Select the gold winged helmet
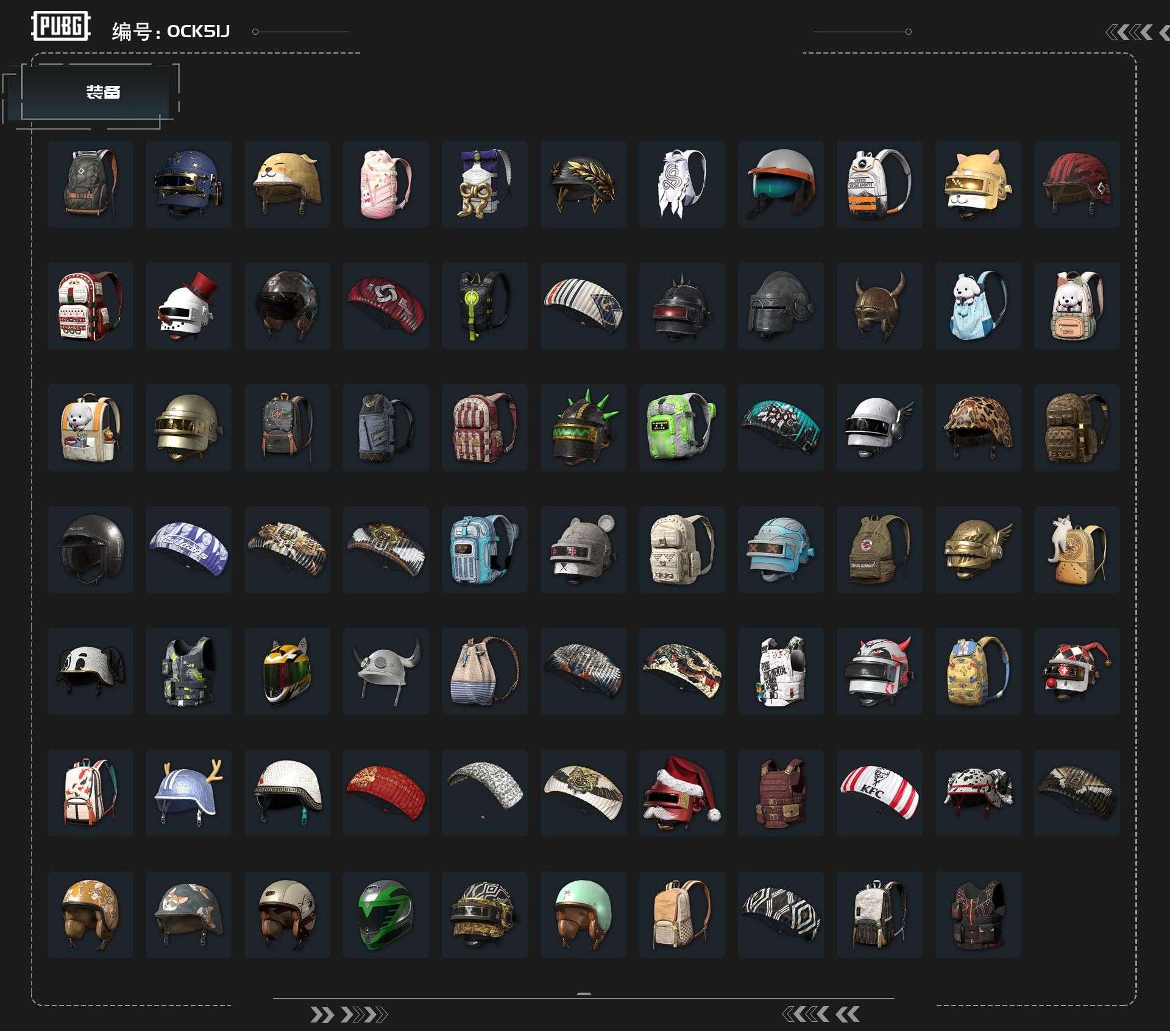 (x=979, y=549)
